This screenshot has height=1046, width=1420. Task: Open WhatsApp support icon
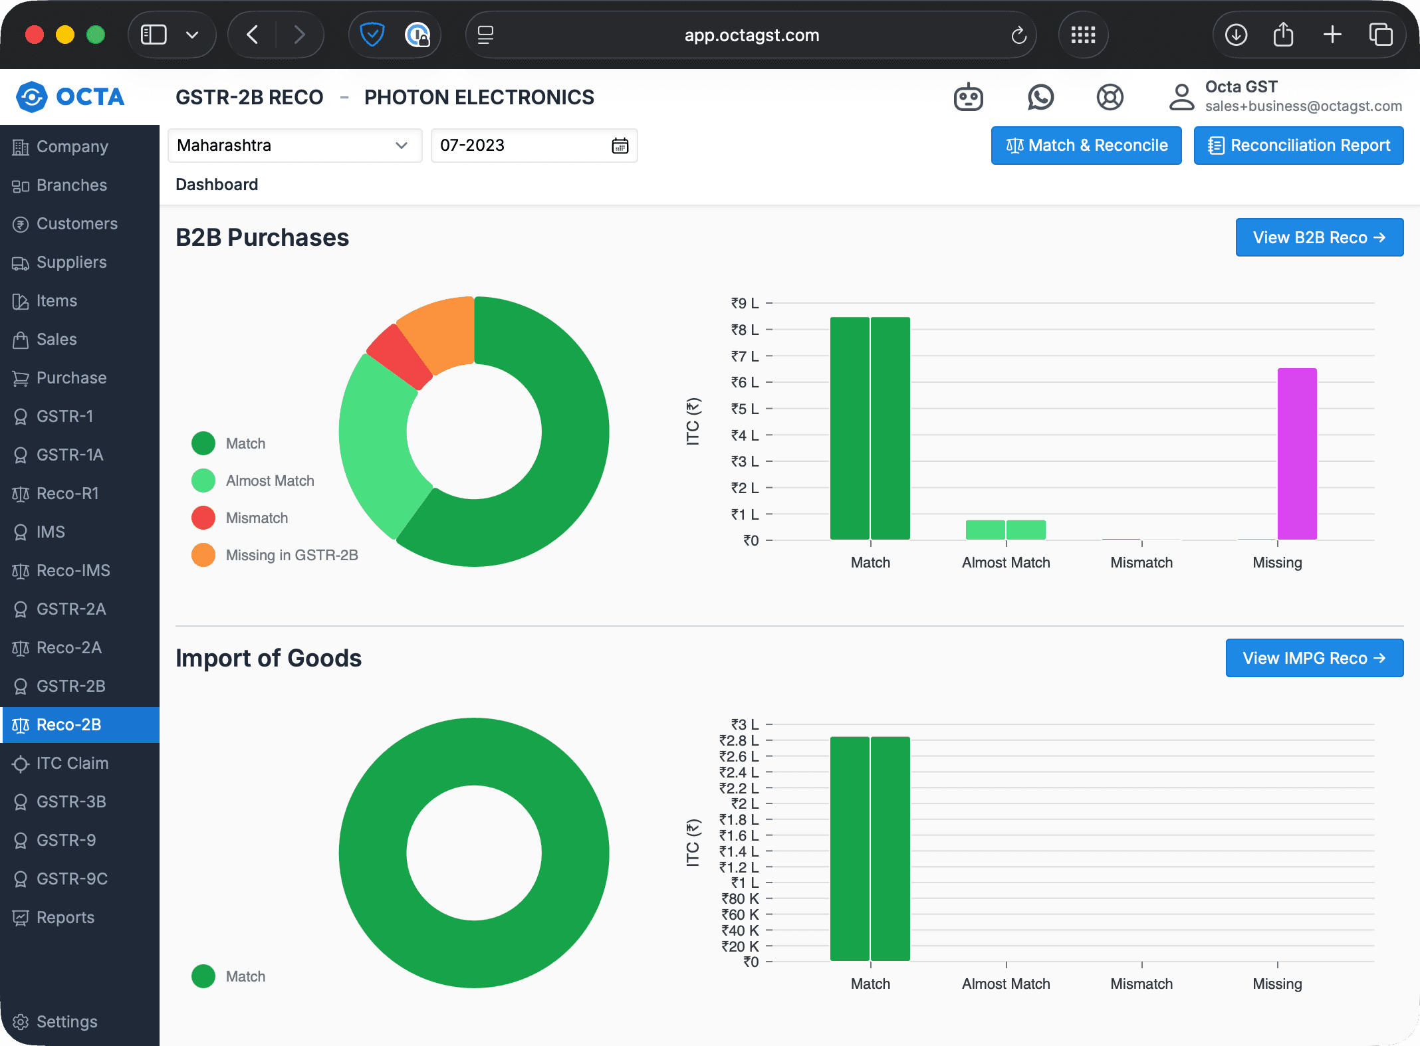(1040, 98)
